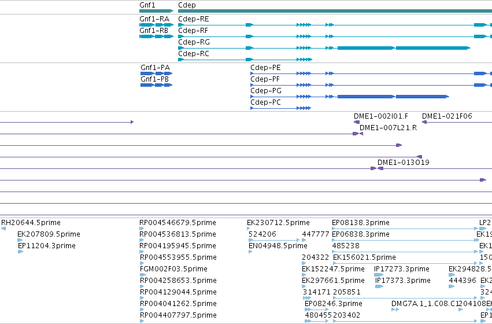The image size is (492, 324).
Task: Select the Cdep-RG transcript label
Action: click(194, 42)
